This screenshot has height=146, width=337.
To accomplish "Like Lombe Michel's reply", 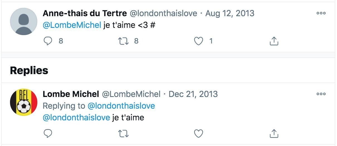I will tap(198, 134).
